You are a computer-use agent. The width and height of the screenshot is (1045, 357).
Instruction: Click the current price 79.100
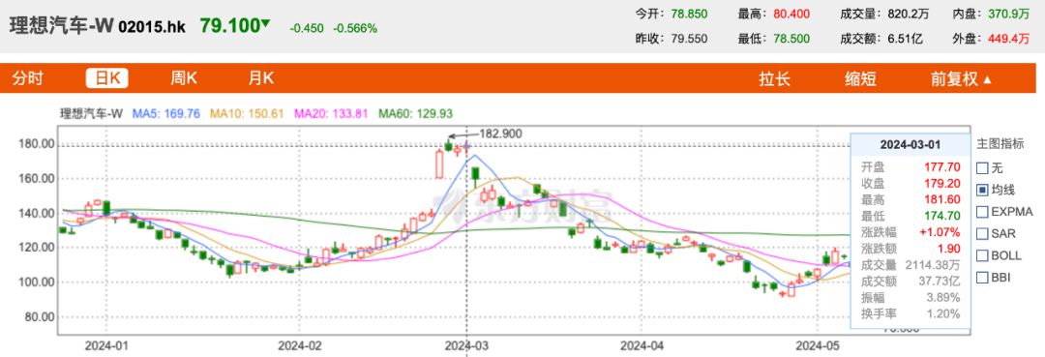[x=229, y=26]
